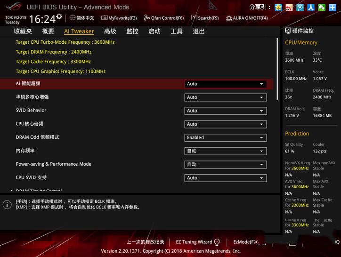Open the 启动 tab

[x=154, y=32]
